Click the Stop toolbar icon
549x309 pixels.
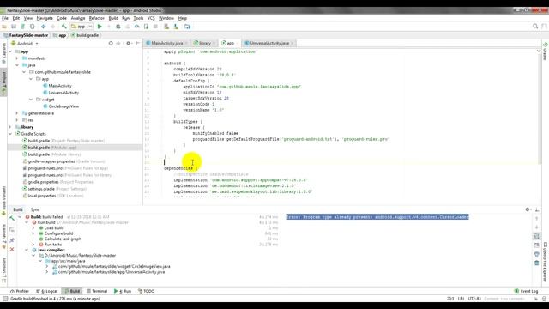click(155, 27)
